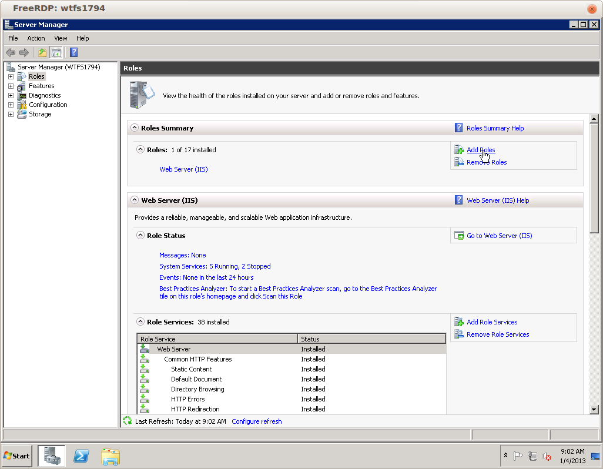Collapse the Roles Summary section
This screenshot has height=469, width=603.
point(134,128)
